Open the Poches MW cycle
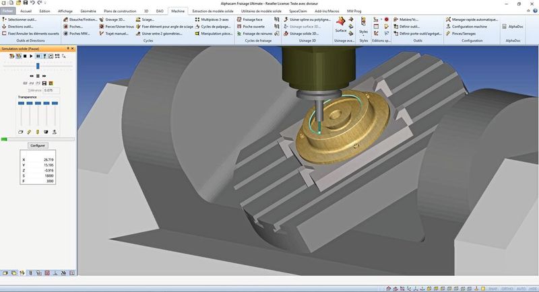This screenshot has height=292, width=539. pyautogui.click(x=77, y=34)
